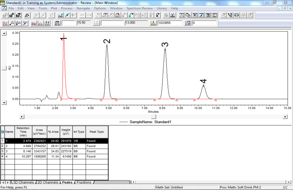
Task: Select table row with retention time 10.297
Action: (x=54, y=157)
